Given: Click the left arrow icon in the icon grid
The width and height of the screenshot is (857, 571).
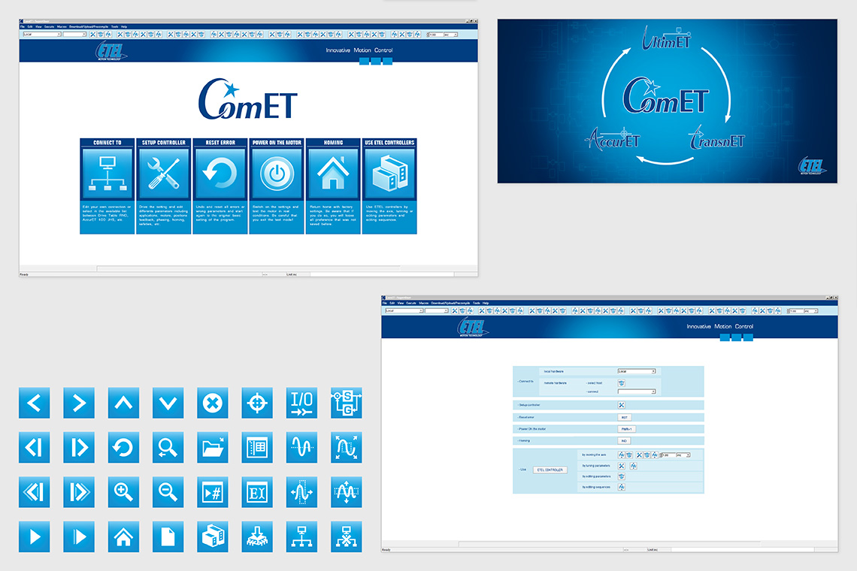Looking at the screenshot, I should pyautogui.click(x=35, y=403).
